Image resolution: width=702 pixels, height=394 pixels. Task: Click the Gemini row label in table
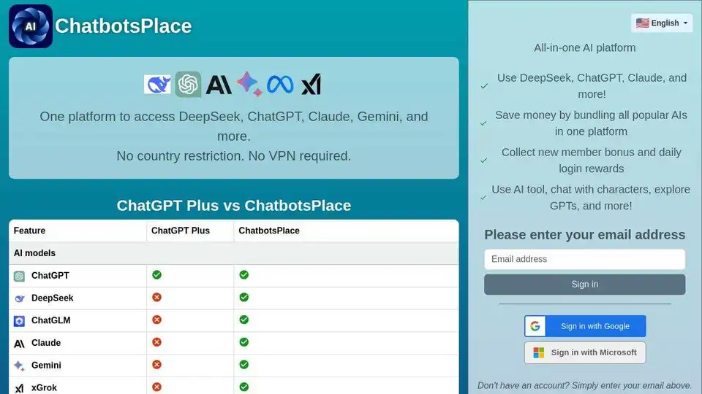(46, 366)
